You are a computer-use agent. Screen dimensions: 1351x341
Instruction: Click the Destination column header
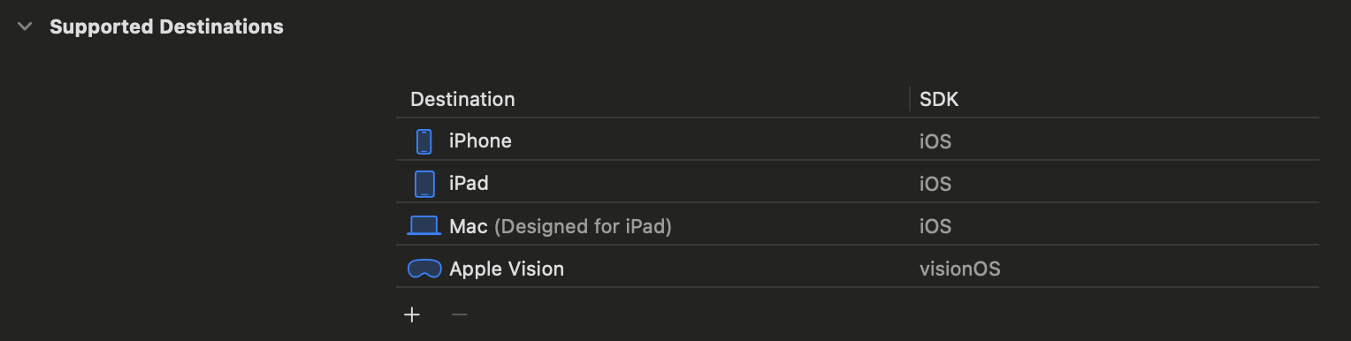pyautogui.click(x=462, y=100)
